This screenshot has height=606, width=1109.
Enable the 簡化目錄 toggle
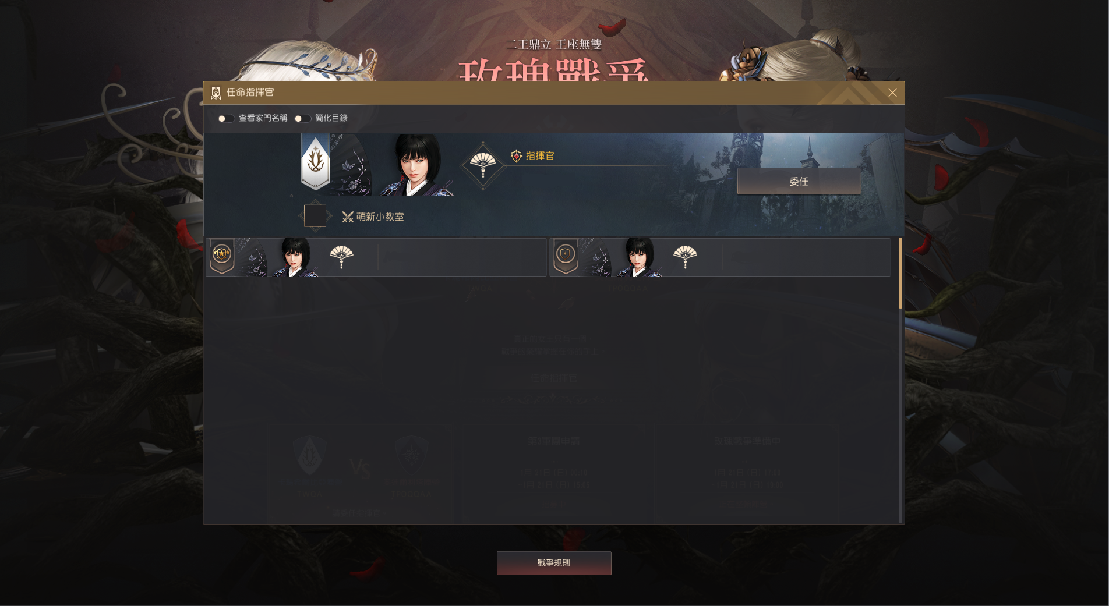[x=302, y=118]
